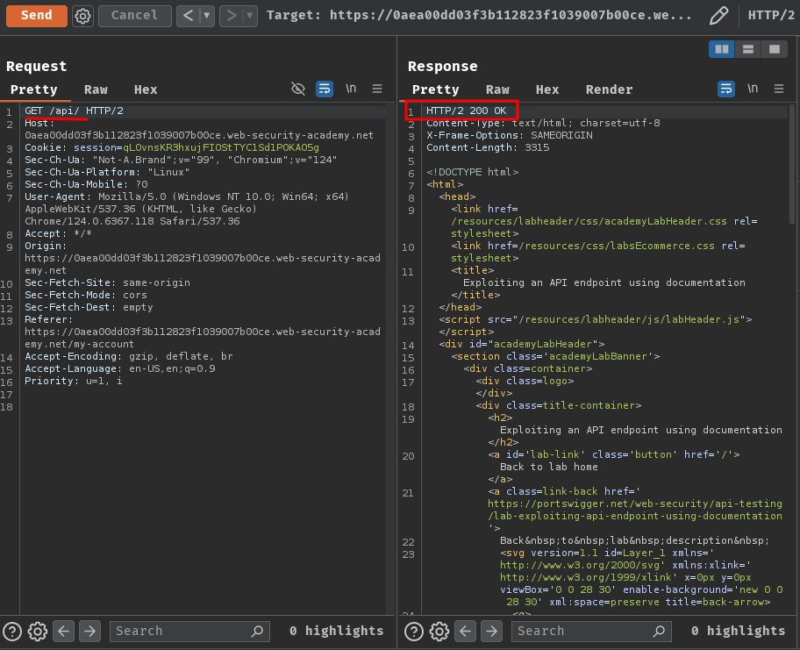Image resolution: width=800 pixels, height=650 pixels.
Task: Click the Content-Length: 3315 header
Action: [x=488, y=147]
